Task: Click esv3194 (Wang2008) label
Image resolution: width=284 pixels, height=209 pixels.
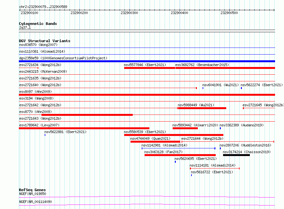Action: [x=36, y=98]
